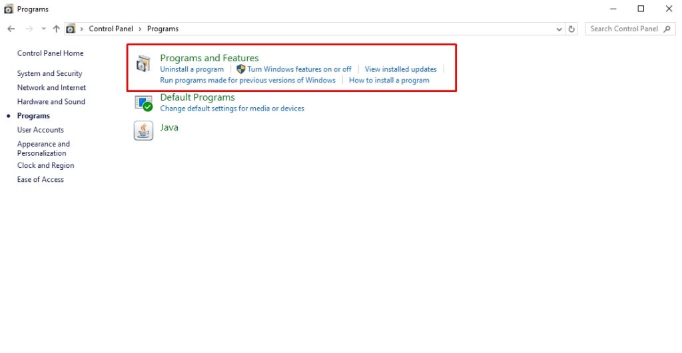The image size is (682, 353).
Task: Open the Java control panel icon
Action: pos(143,131)
